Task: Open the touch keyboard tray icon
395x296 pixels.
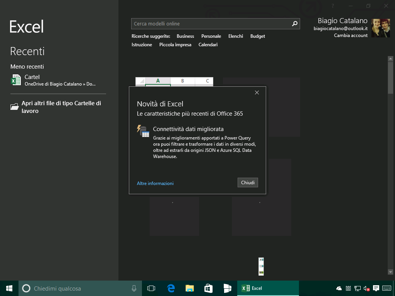Action: coord(387,288)
